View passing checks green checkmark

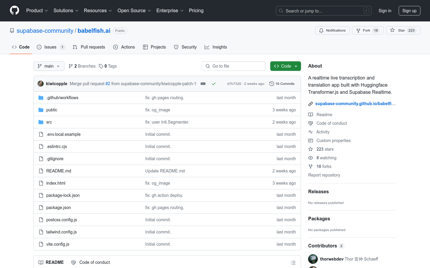(x=214, y=84)
